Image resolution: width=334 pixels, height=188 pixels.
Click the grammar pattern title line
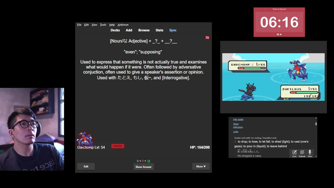(x=144, y=41)
